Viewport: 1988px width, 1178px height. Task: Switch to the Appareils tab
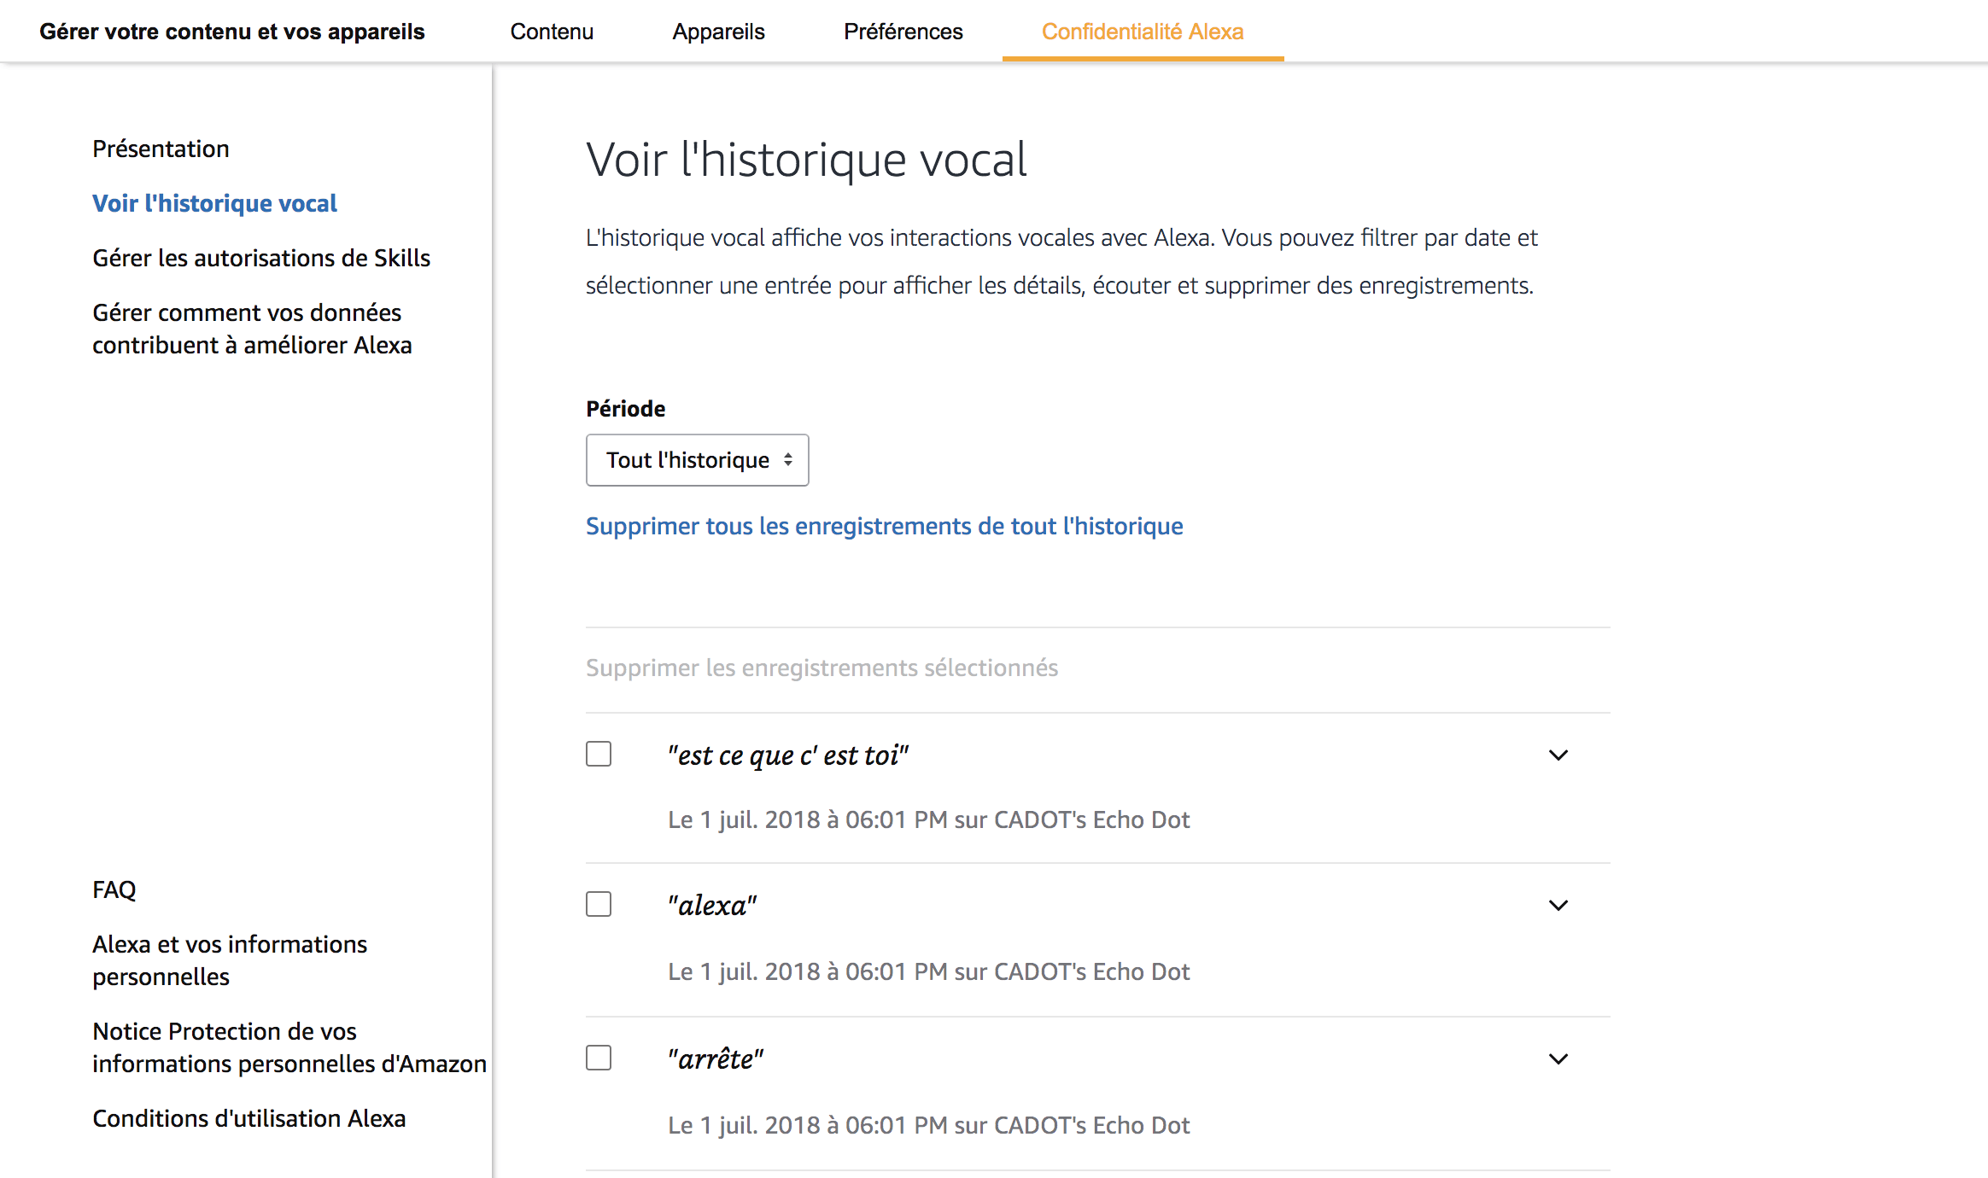(x=718, y=32)
